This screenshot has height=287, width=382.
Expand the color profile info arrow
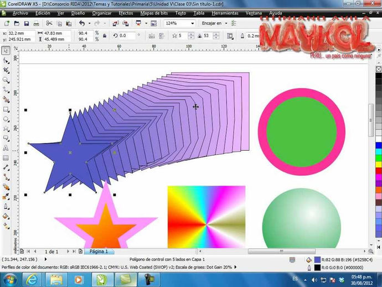click(x=235, y=267)
